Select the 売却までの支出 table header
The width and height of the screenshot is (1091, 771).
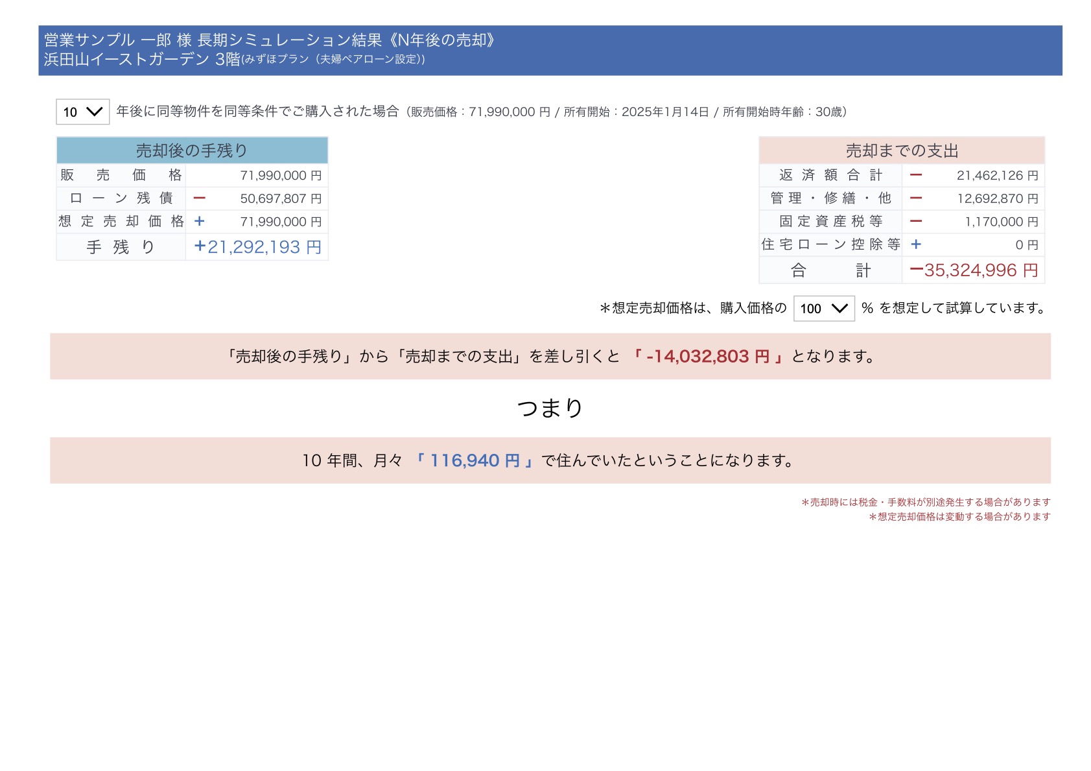[902, 150]
